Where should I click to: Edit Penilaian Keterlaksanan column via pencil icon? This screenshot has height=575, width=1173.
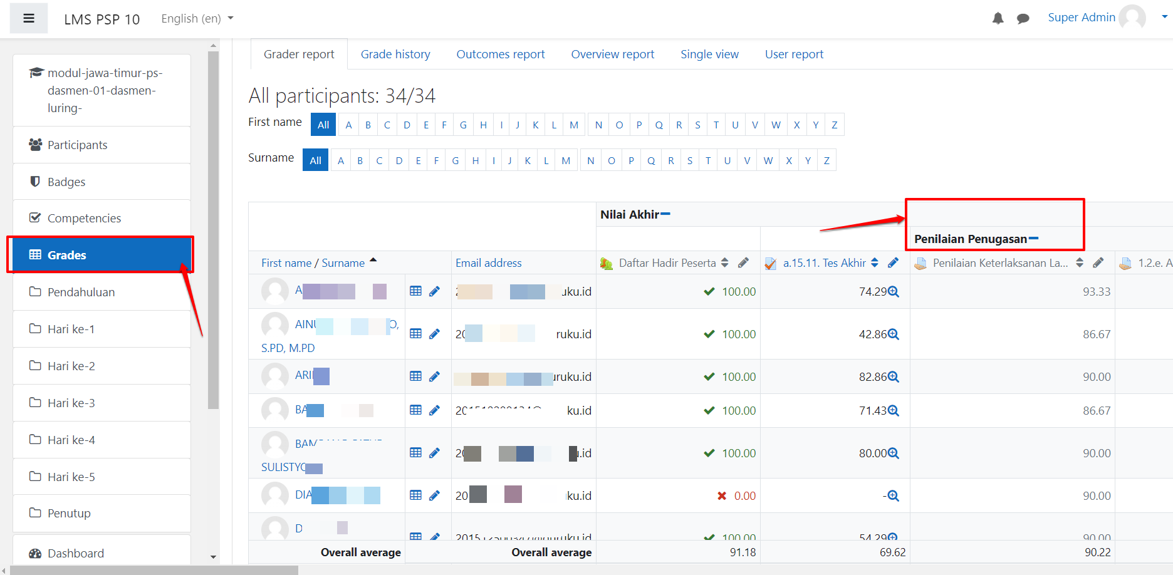(x=1098, y=263)
